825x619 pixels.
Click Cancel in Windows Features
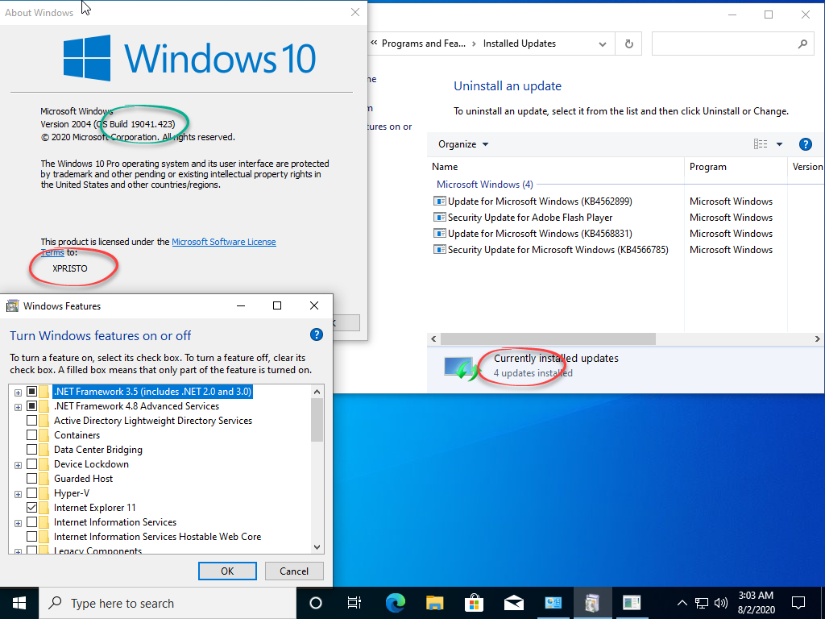point(294,571)
